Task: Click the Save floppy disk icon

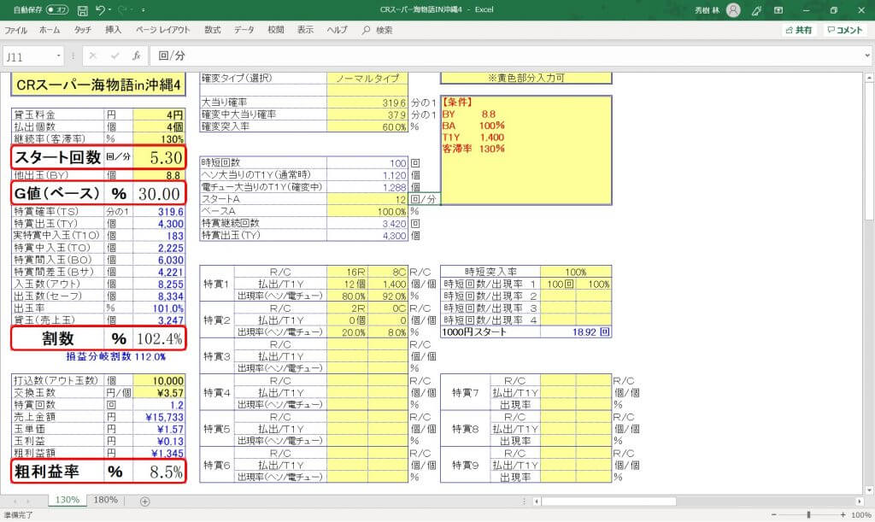Action: tap(82, 10)
